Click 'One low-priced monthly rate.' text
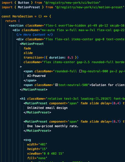 53,126
